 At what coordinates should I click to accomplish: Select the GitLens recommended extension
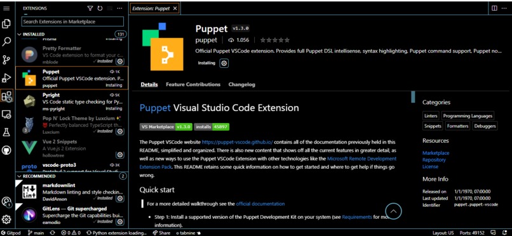(72, 215)
